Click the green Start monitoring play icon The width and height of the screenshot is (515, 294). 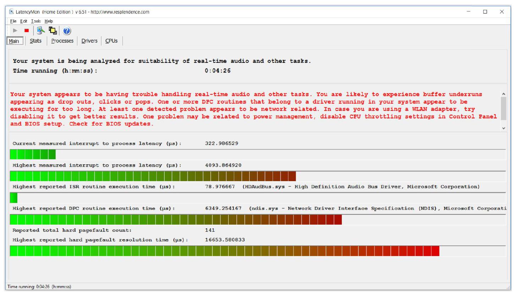click(x=15, y=31)
